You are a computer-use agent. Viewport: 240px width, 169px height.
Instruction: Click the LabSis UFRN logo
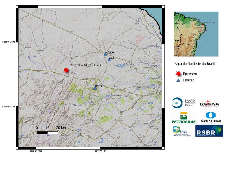(183, 103)
